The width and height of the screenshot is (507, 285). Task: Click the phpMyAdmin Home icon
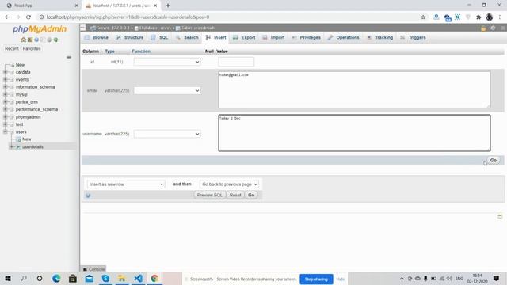click(23, 40)
